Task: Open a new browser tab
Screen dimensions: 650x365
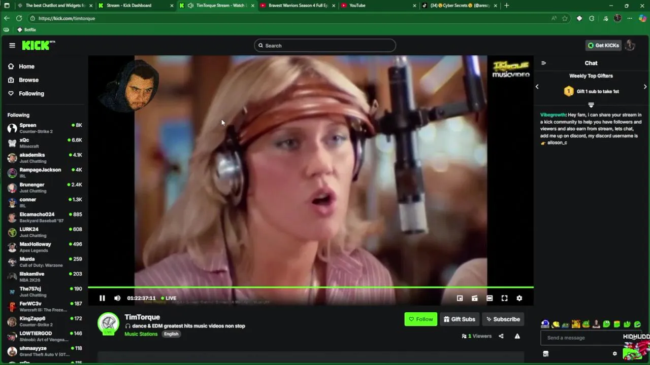Action: click(506, 6)
